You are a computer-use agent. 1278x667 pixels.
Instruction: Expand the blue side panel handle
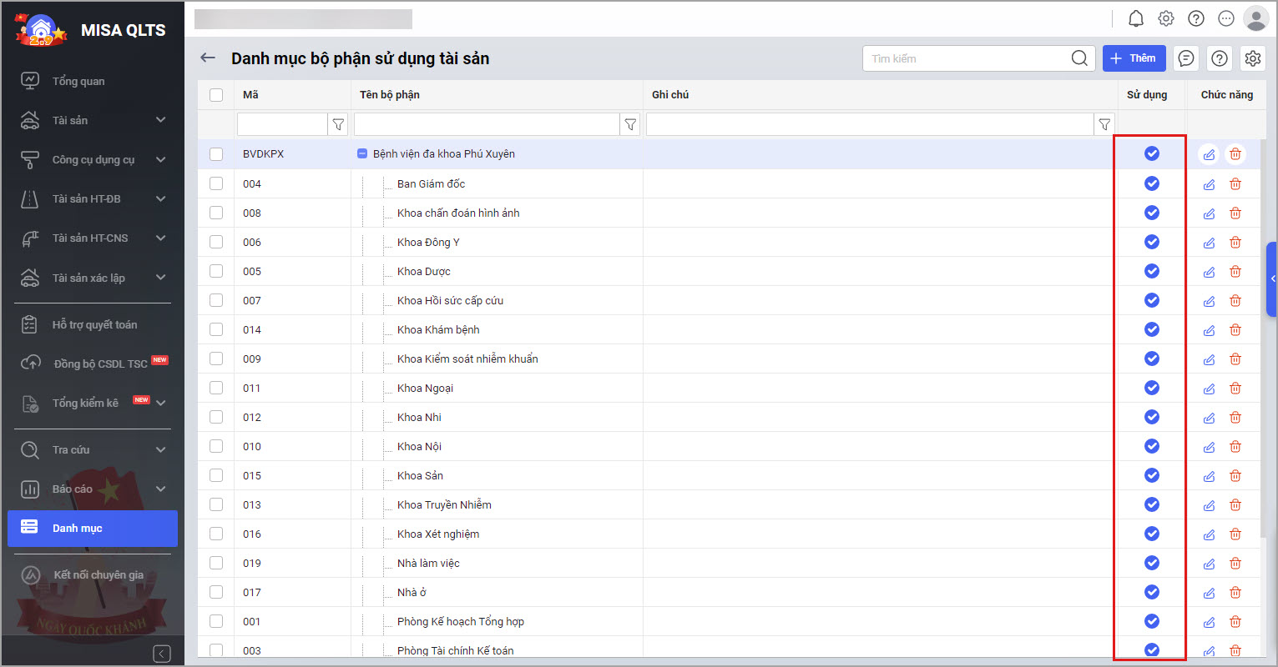tap(1272, 279)
